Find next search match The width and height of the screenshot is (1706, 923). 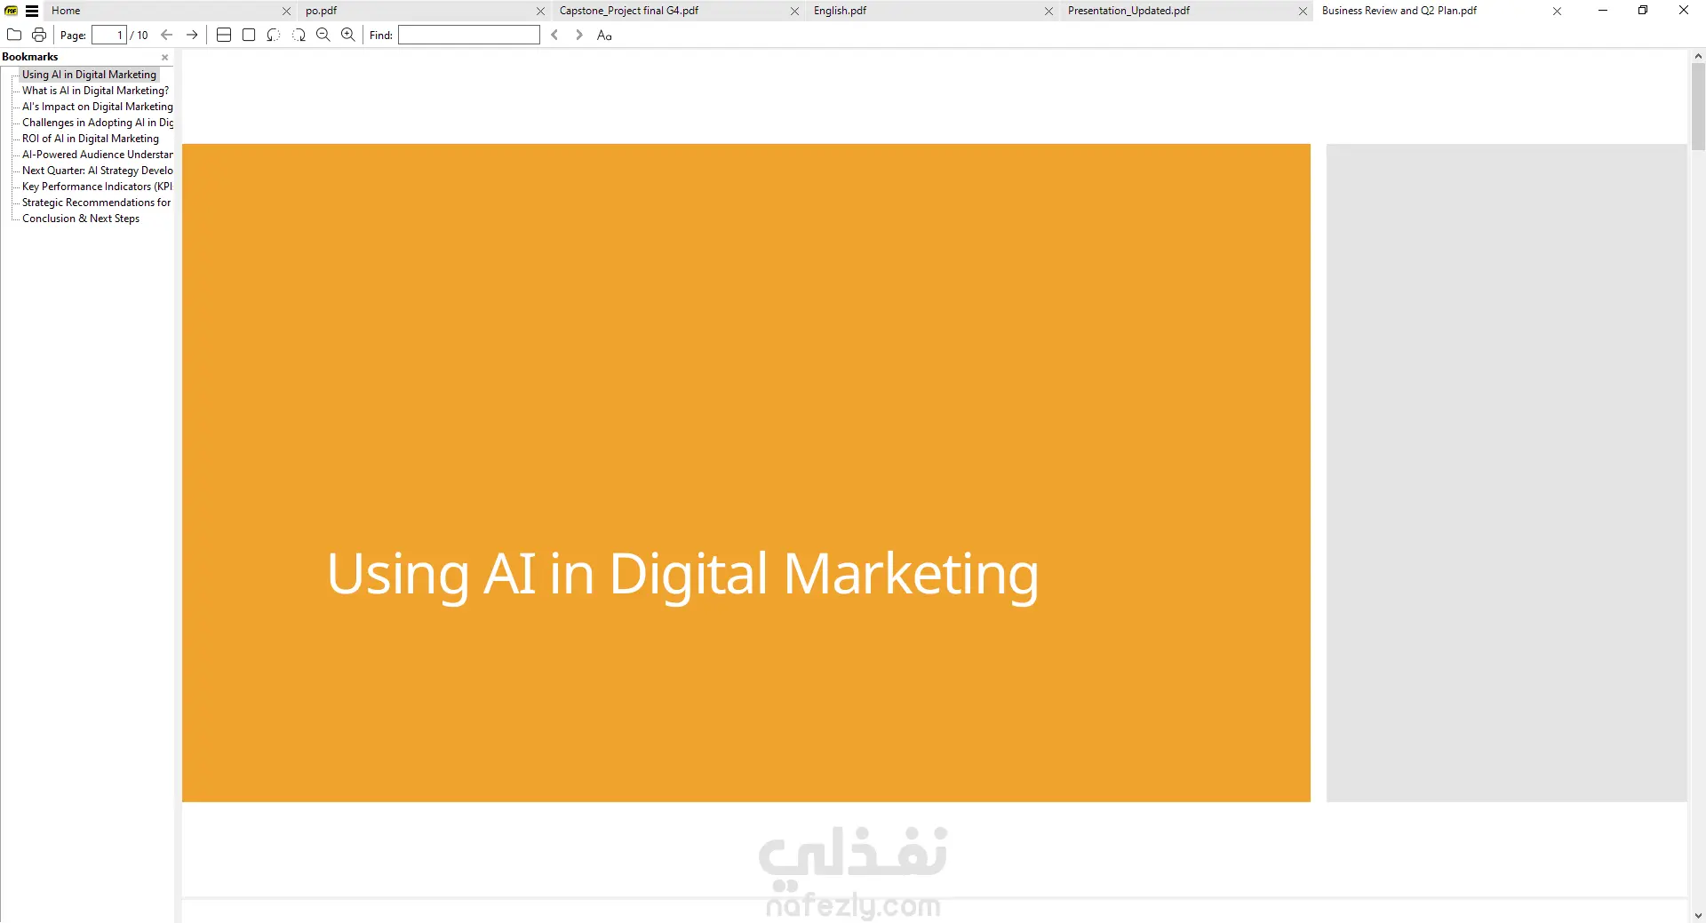point(579,35)
